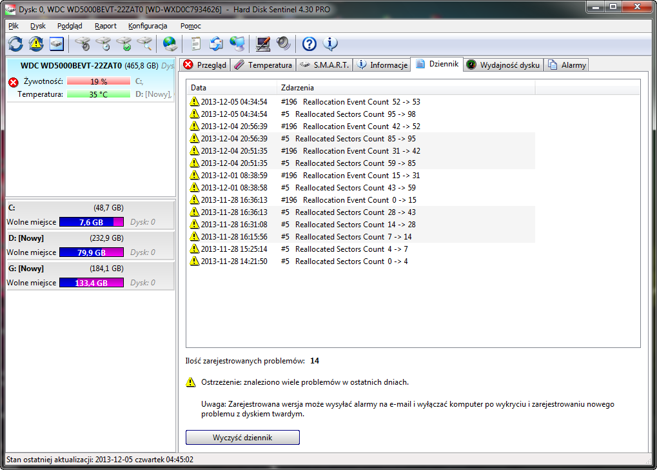Switch to the Przegląd tab
657x470 pixels.
point(205,65)
